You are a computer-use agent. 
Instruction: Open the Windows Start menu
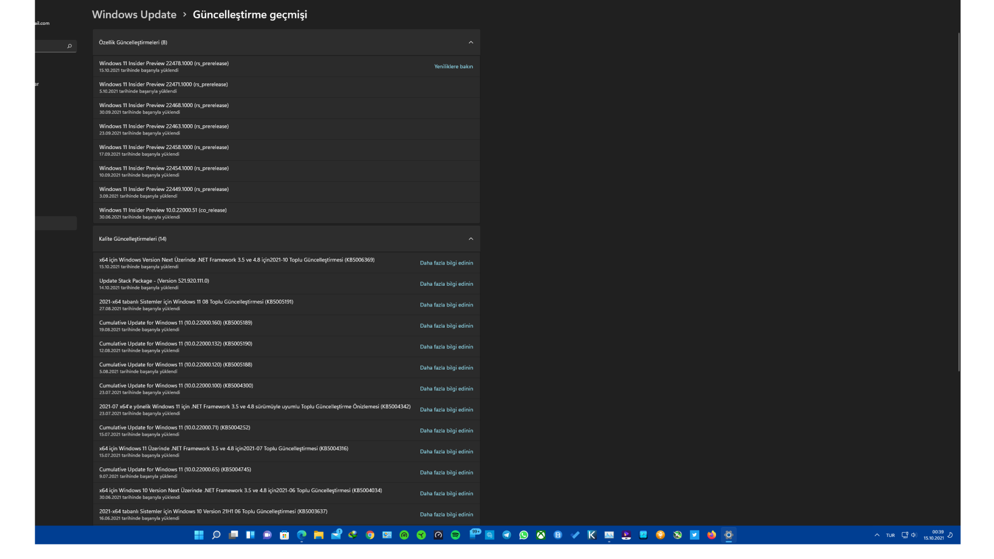pyautogui.click(x=199, y=535)
